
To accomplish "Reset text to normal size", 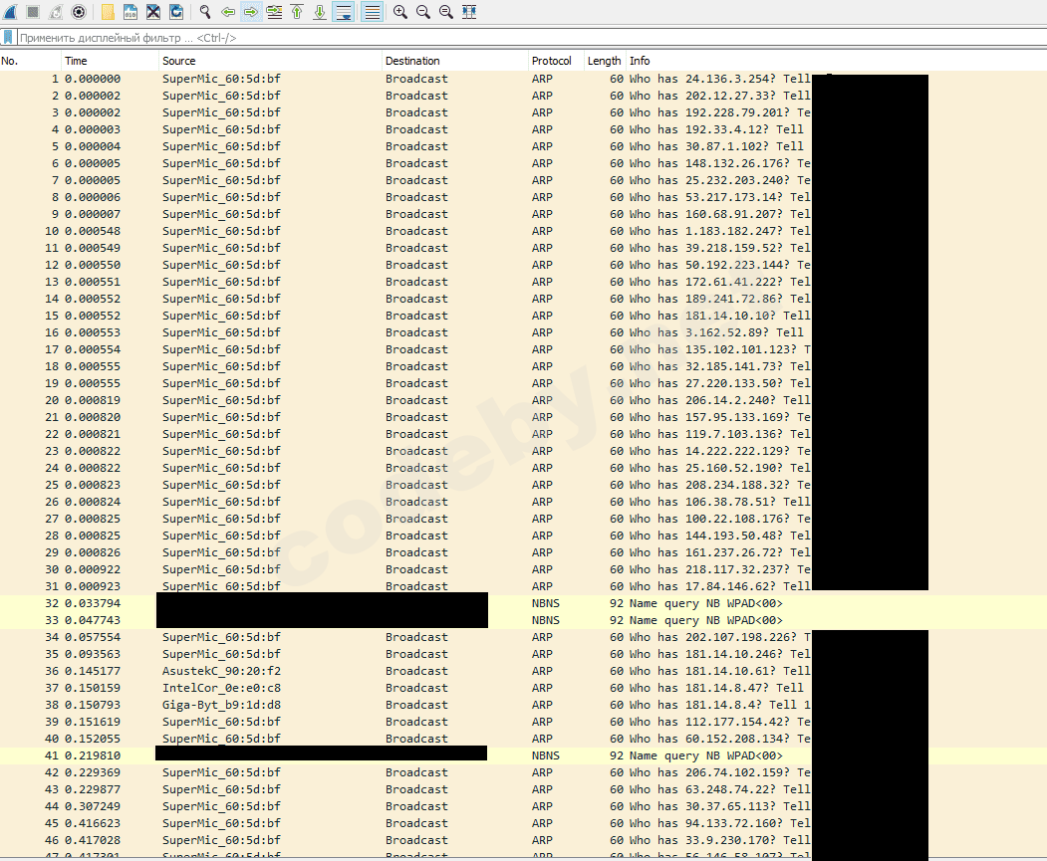I will 446,11.
